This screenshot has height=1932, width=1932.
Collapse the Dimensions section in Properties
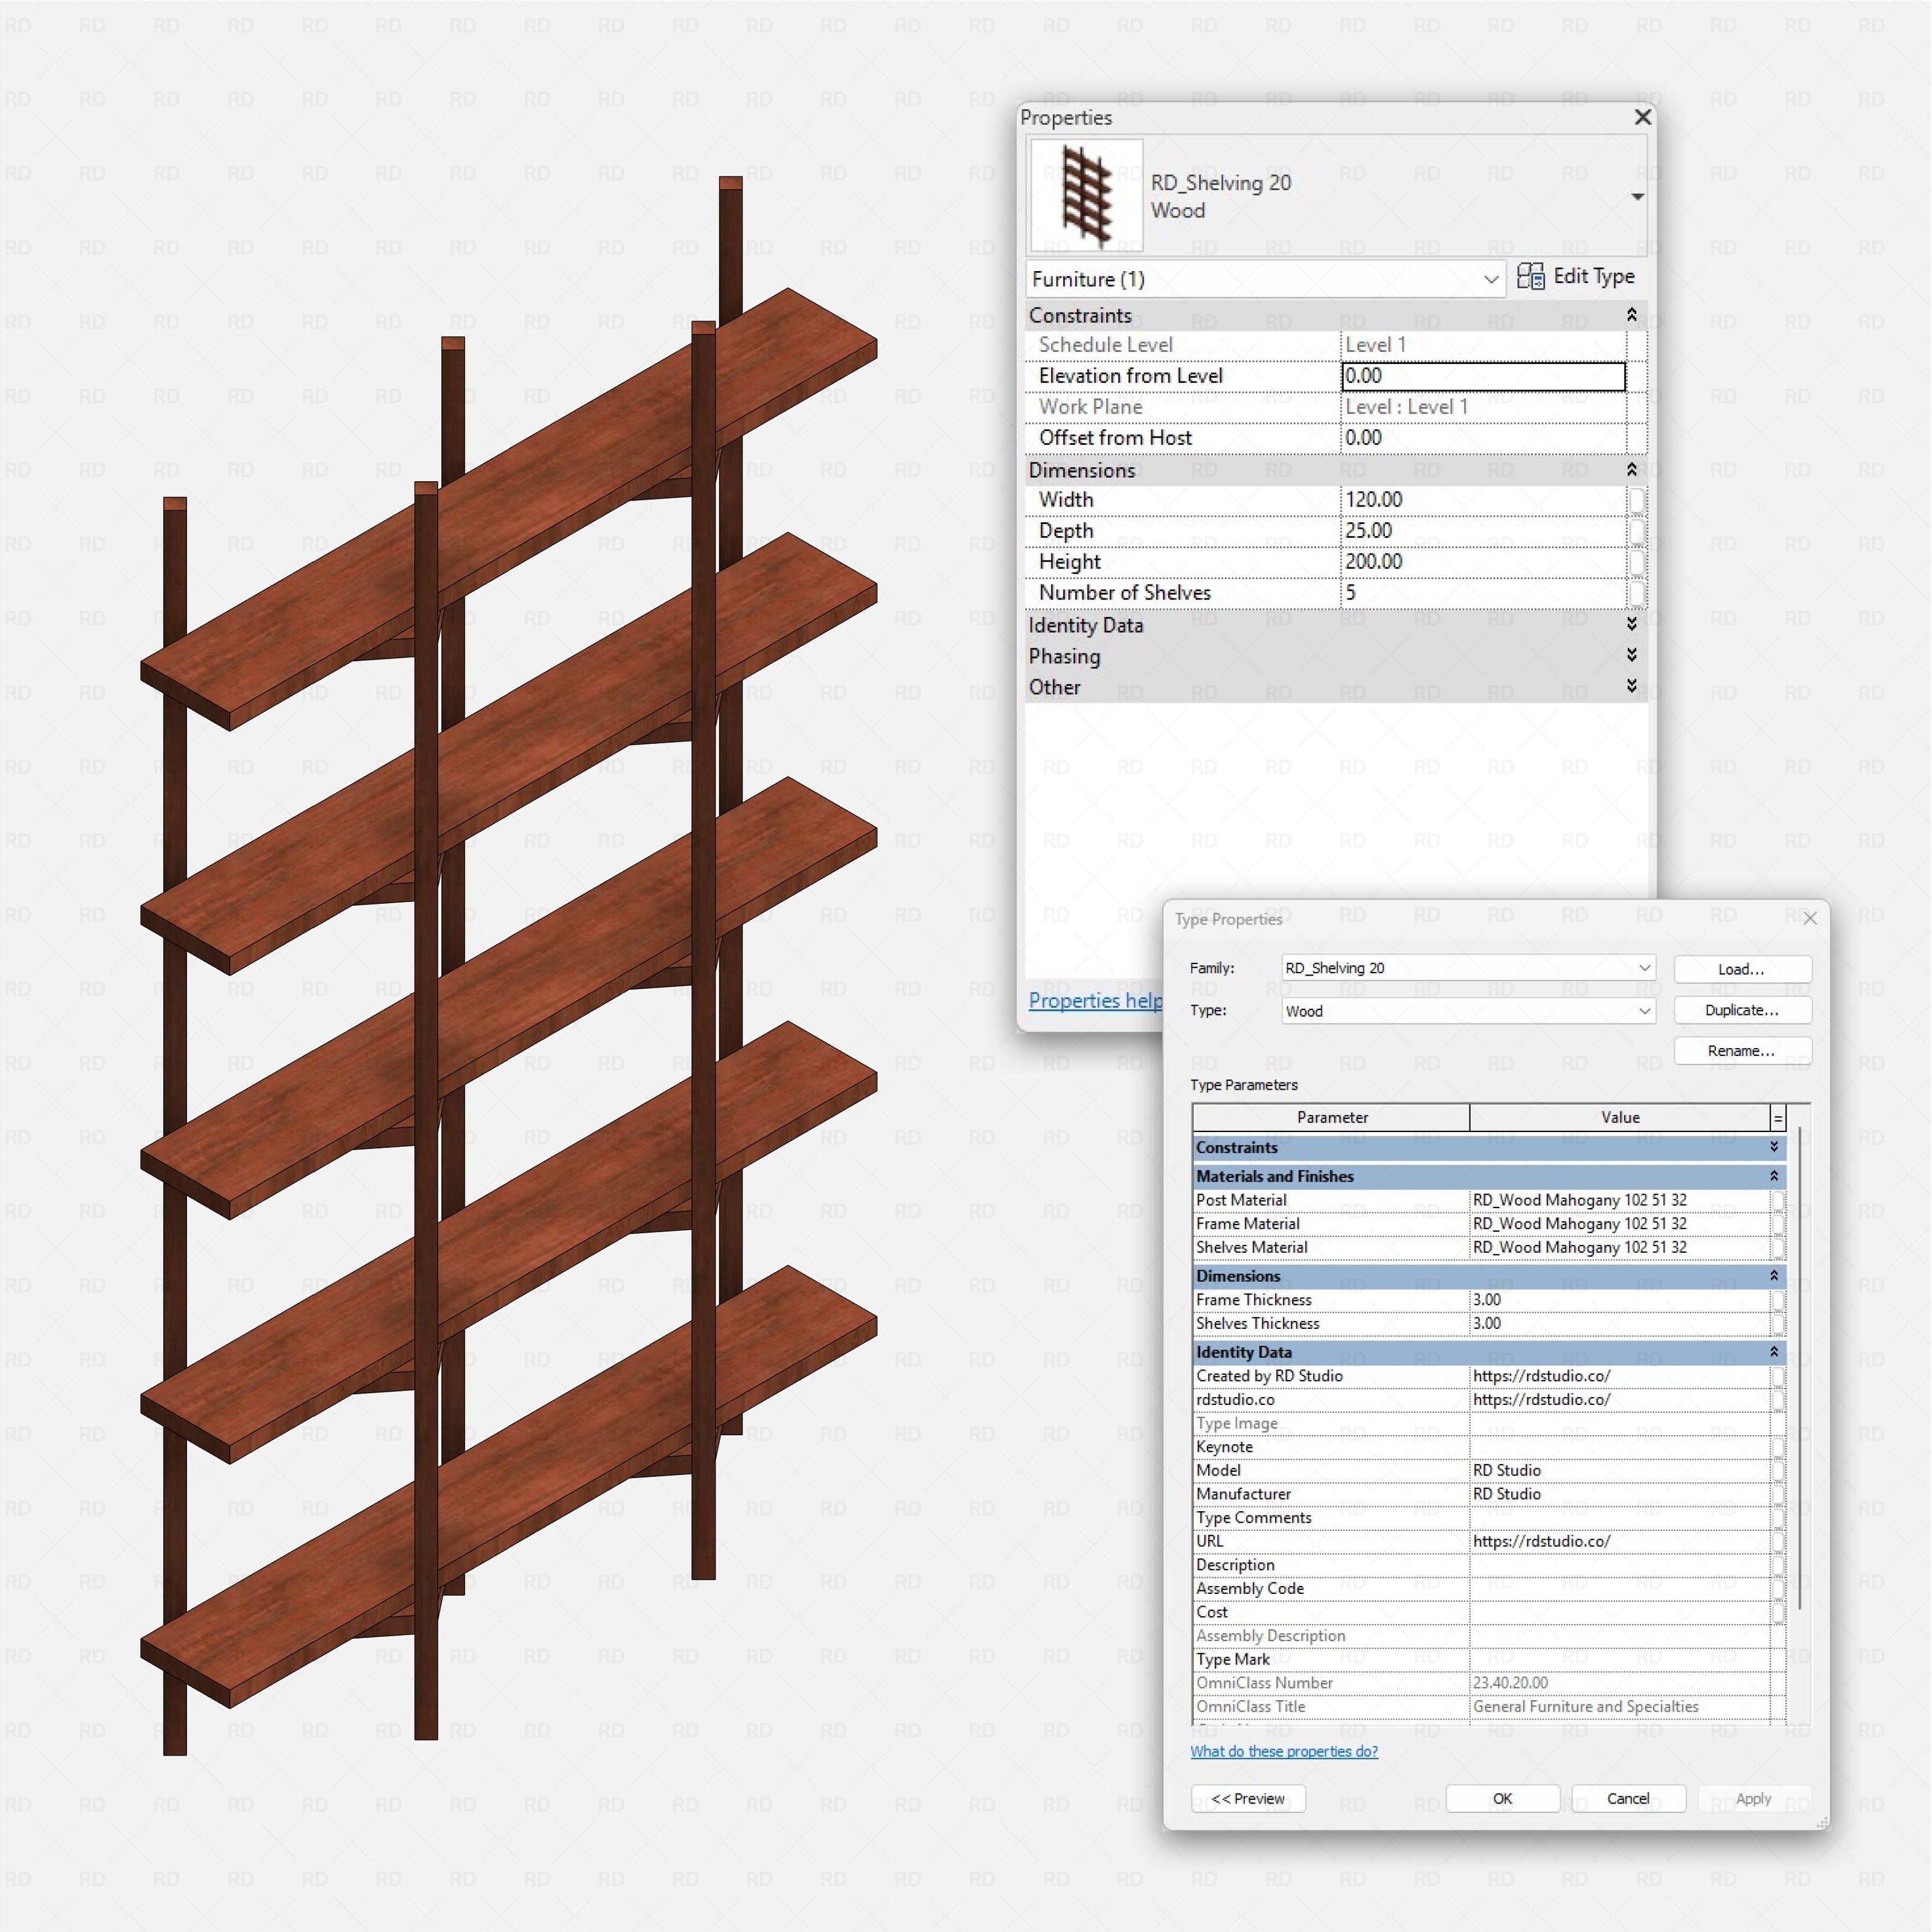click(1631, 470)
